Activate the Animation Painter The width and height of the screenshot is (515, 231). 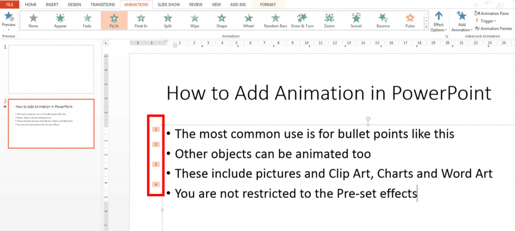(x=493, y=29)
